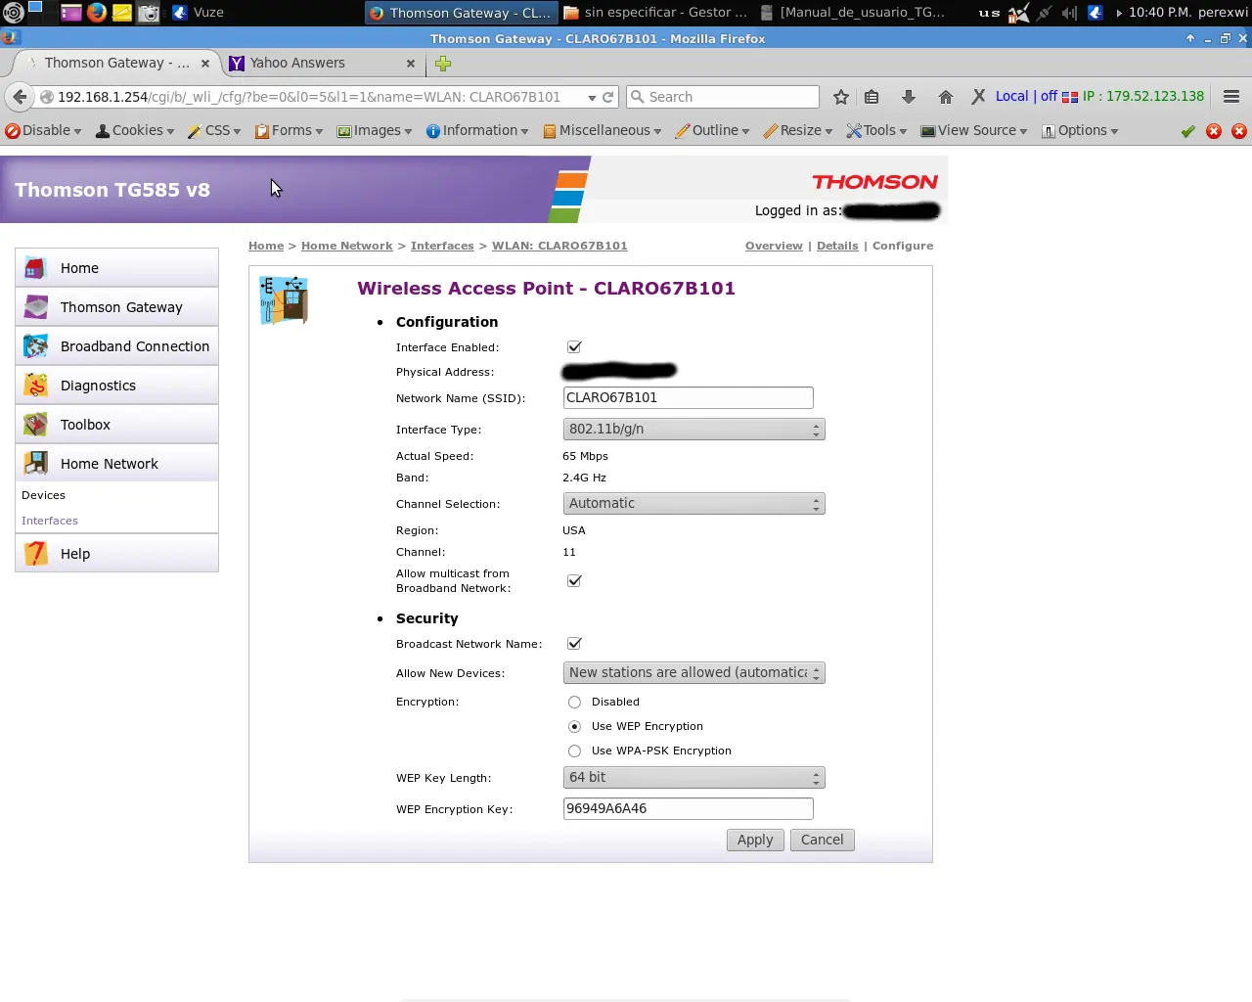
Task: Open the Allow New Devices dropdown
Action: [x=694, y=673]
